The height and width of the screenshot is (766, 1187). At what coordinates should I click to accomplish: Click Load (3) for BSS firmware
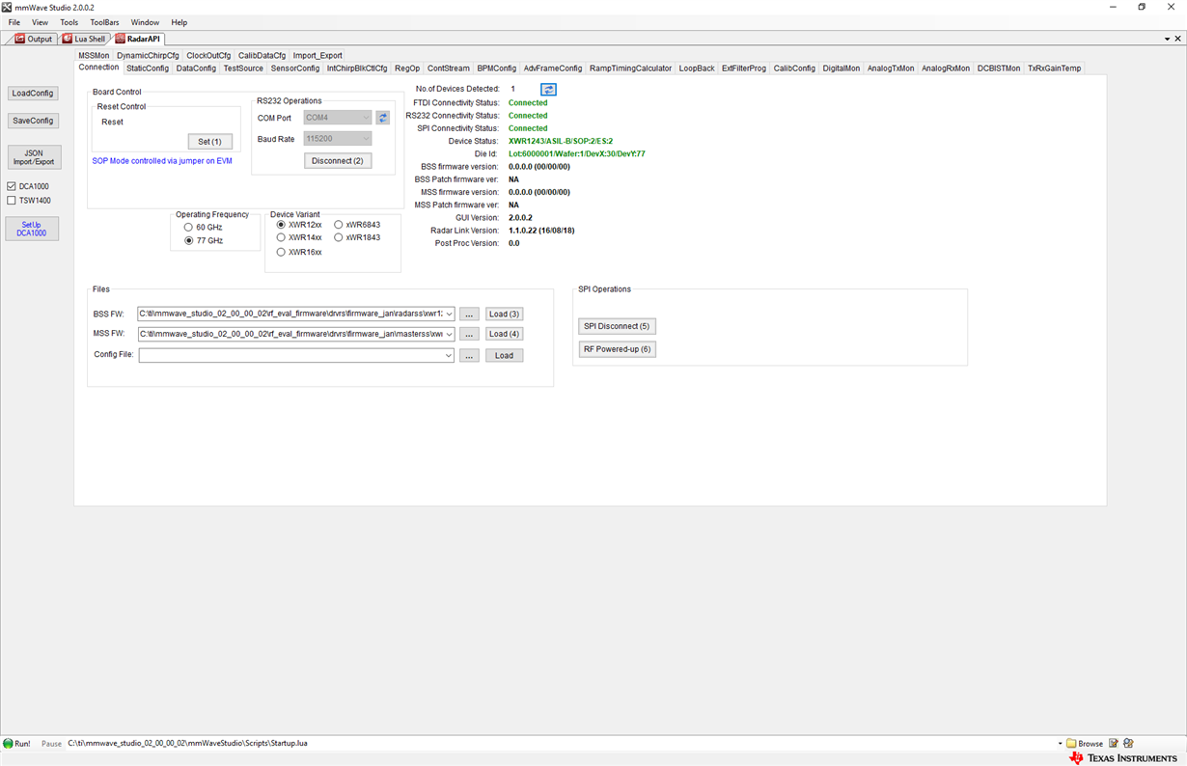504,315
